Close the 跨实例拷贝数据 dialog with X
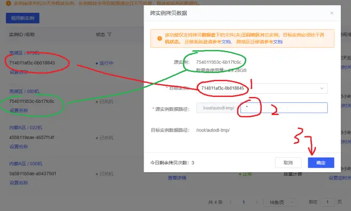351x211 pixels. pos(331,13)
